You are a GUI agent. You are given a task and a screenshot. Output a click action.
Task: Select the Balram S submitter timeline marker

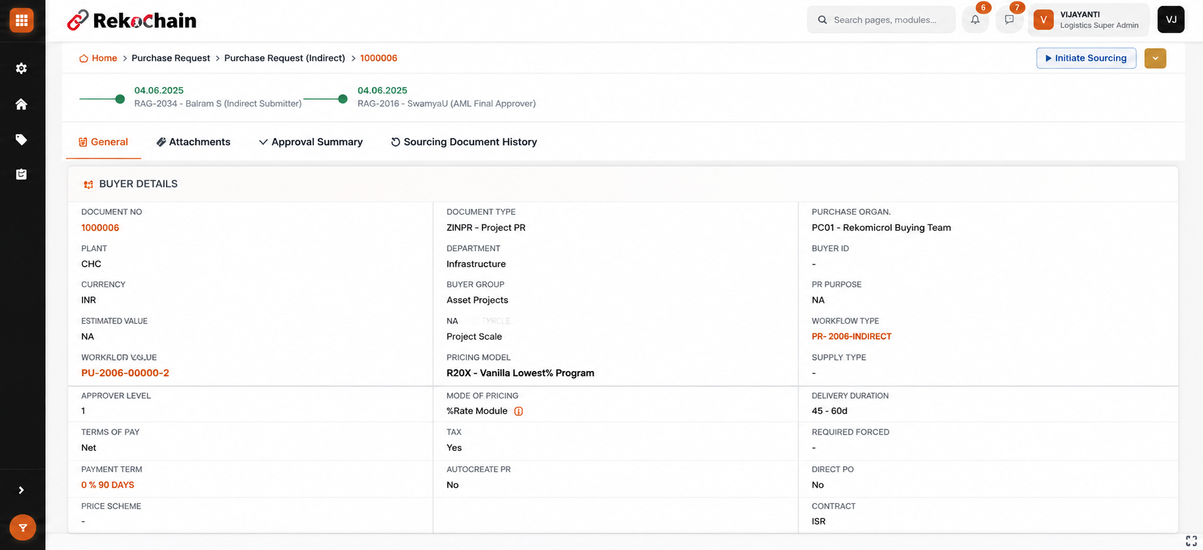pos(120,99)
